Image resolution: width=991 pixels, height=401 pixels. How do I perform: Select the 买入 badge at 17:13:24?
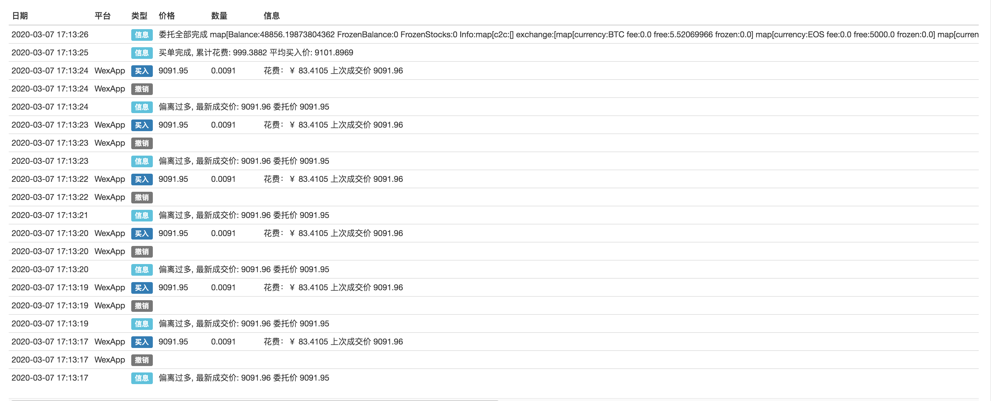tap(141, 71)
